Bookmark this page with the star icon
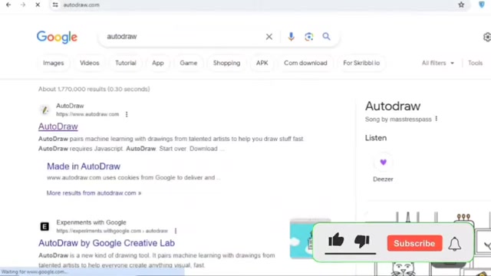The width and height of the screenshot is (491, 276). [x=461, y=5]
